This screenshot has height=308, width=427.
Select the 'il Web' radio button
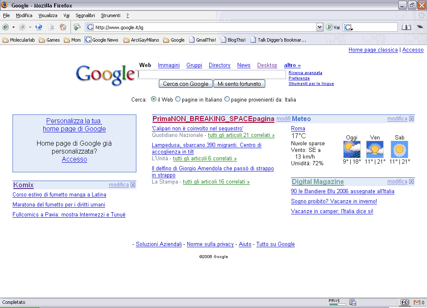coord(153,99)
